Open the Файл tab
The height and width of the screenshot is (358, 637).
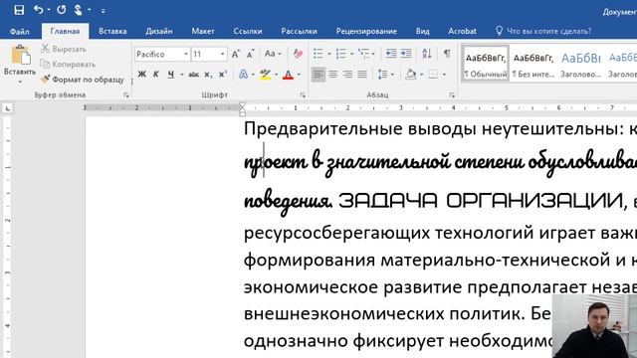coord(20,31)
